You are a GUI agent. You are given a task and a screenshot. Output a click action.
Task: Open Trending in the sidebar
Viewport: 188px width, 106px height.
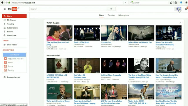(11, 24)
